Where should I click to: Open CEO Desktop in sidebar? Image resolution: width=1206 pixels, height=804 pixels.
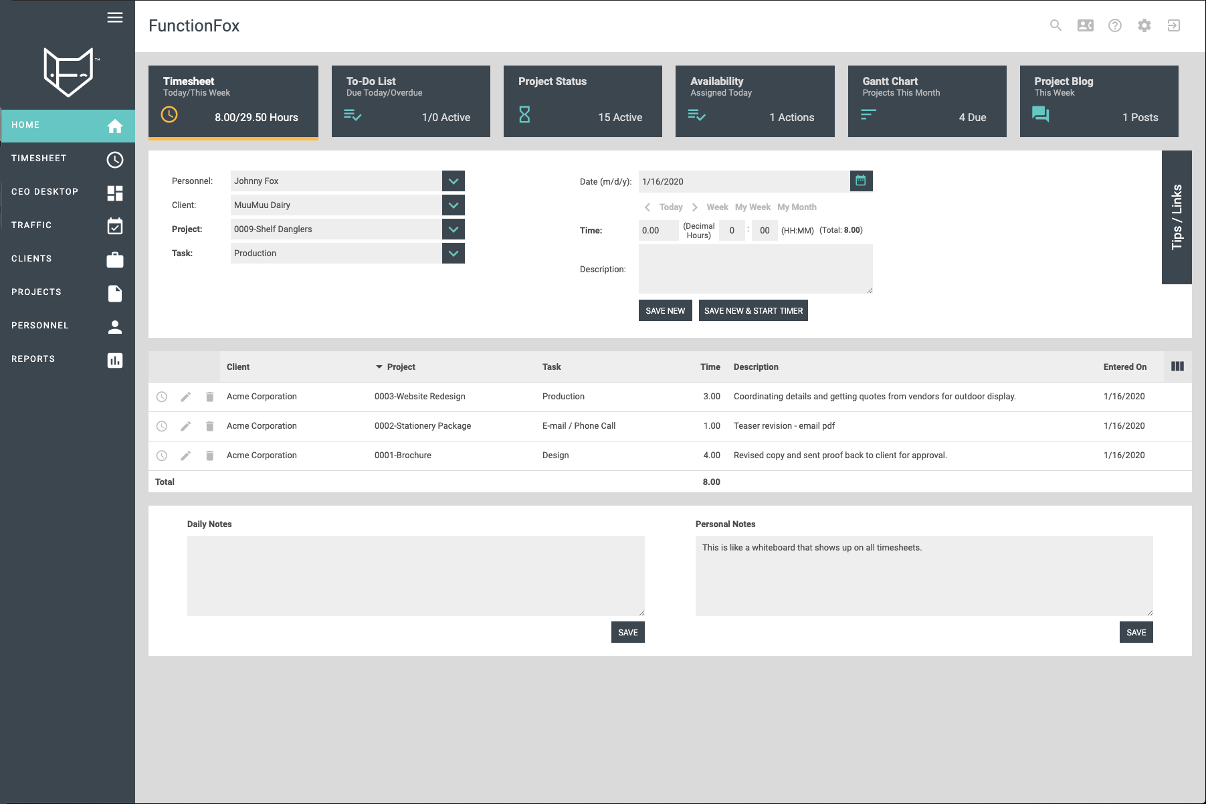68,193
